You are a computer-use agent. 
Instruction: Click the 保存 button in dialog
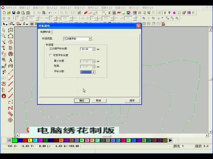[132, 101]
